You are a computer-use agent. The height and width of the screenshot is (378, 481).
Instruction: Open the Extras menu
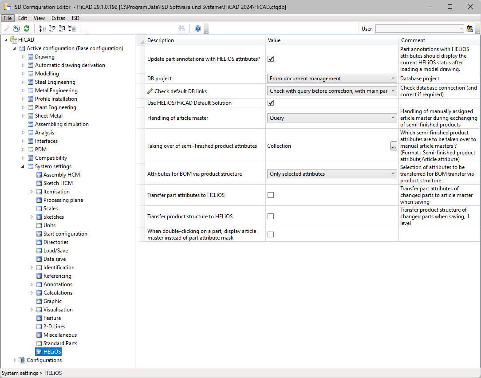(x=58, y=18)
